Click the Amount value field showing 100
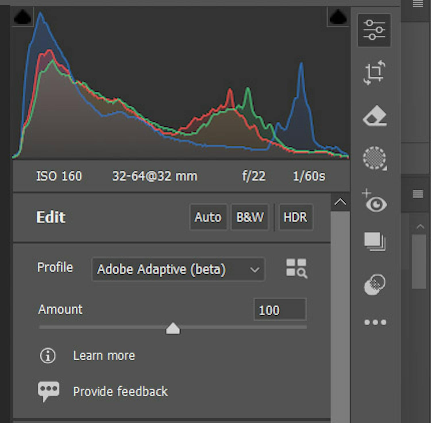This screenshot has width=431, height=423. point(279,310)
